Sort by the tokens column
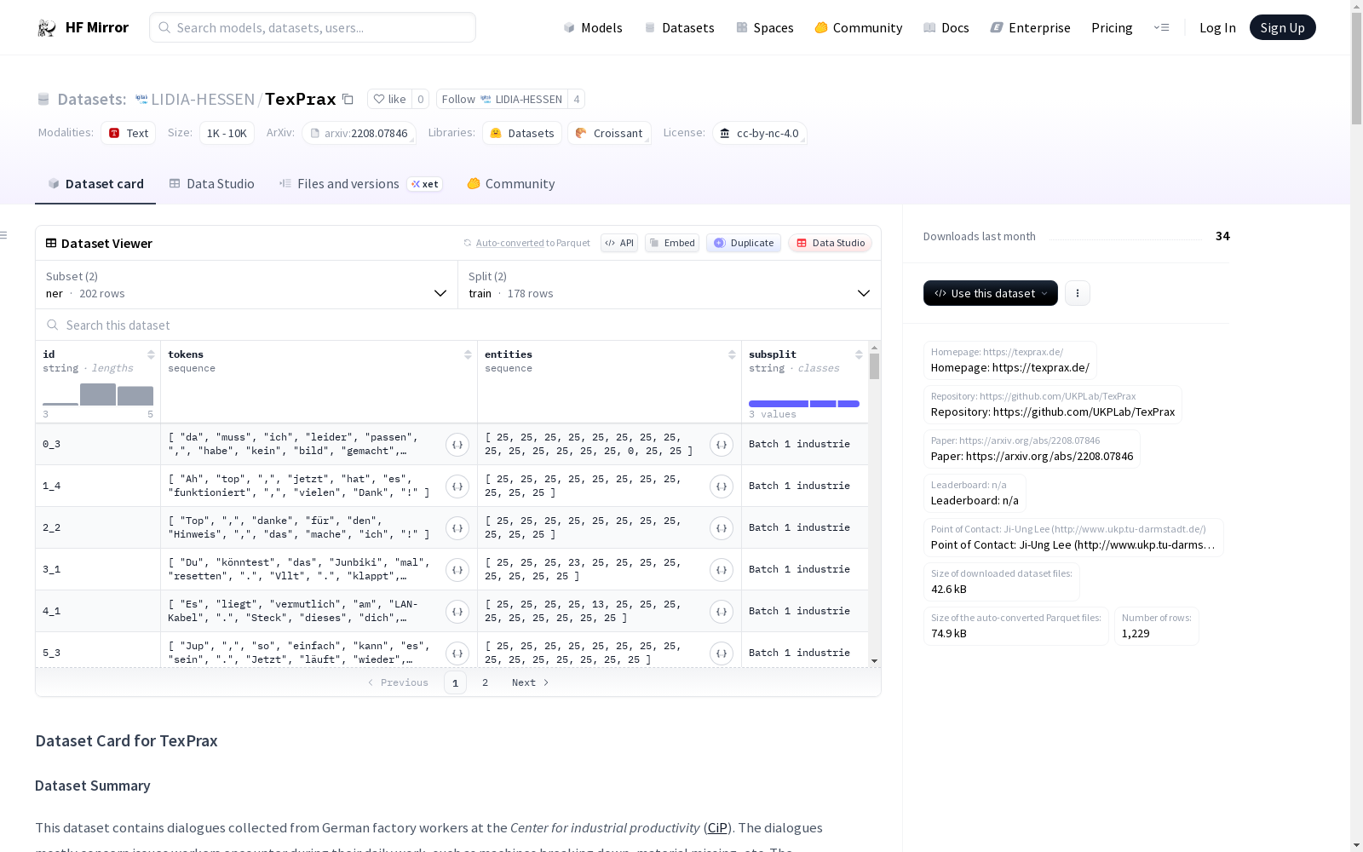 coord(468,354)
